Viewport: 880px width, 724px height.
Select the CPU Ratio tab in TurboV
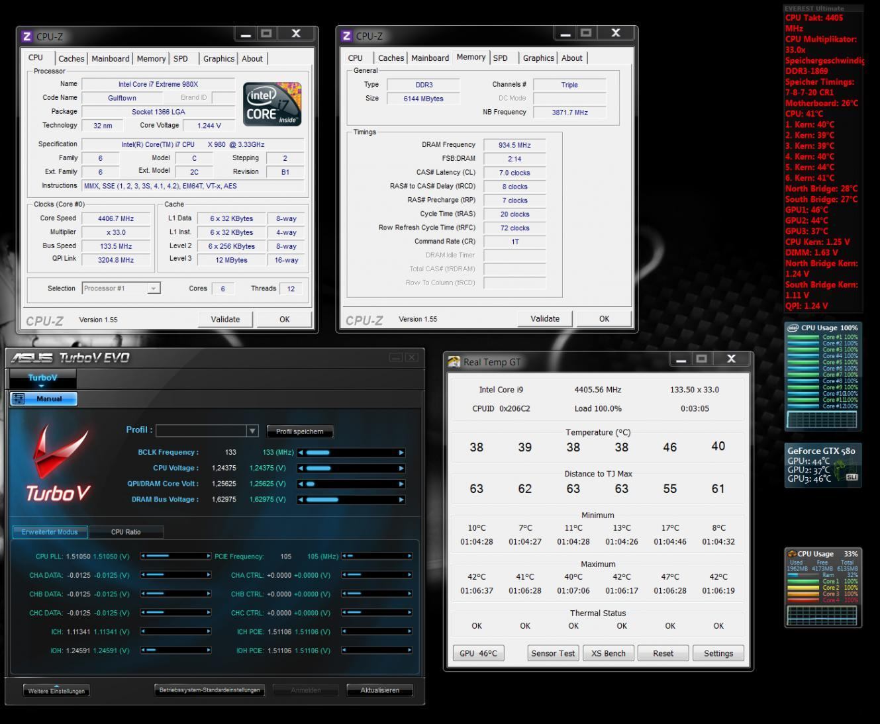pos(126,532)
